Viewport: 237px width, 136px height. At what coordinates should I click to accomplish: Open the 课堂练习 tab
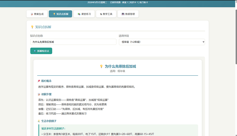pyautogui.click(x=84, y=14)
